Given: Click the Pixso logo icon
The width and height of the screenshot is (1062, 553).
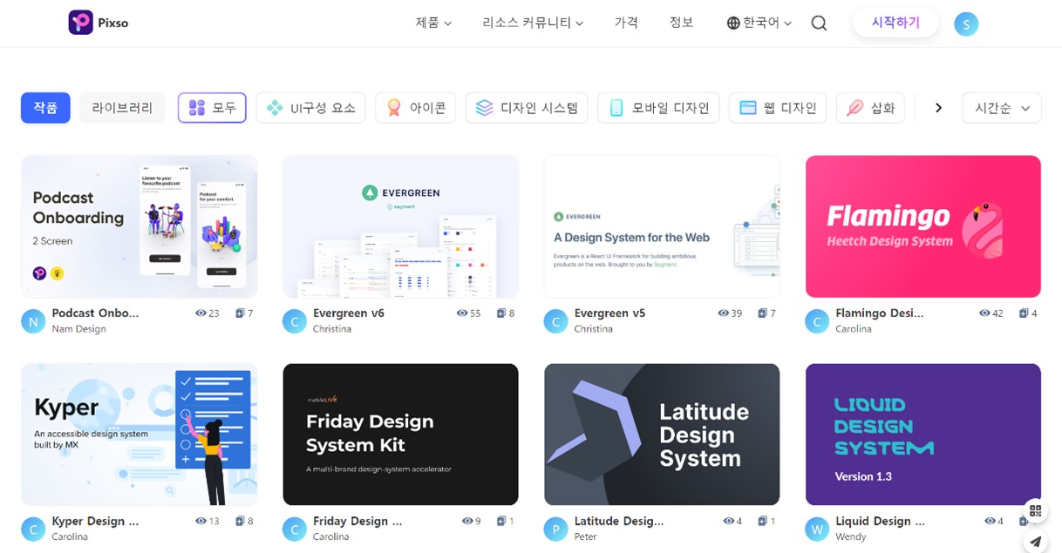Looking at the screenshot, I should click(80, 23).
